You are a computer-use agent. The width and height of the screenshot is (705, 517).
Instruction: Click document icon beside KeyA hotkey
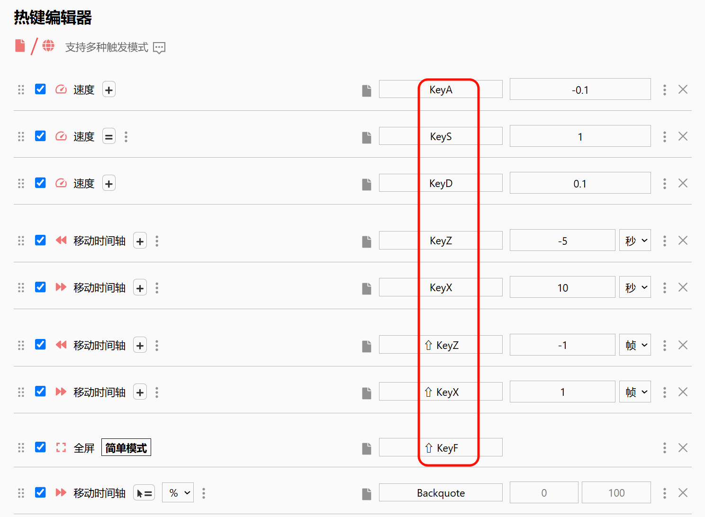click(366, 90)
